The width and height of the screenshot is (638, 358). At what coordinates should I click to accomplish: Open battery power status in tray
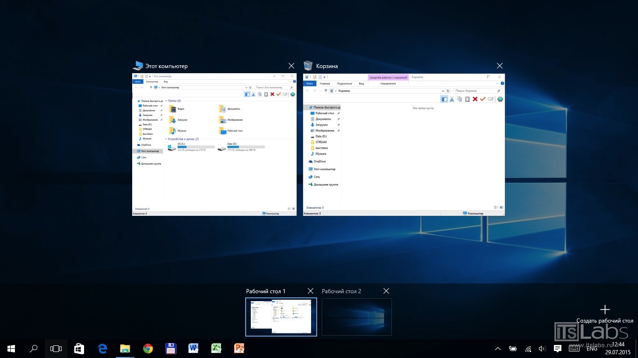(513, 349)
